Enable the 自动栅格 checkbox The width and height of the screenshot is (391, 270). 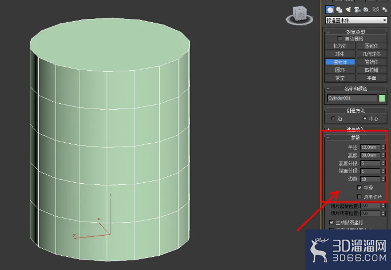[339, 39]
